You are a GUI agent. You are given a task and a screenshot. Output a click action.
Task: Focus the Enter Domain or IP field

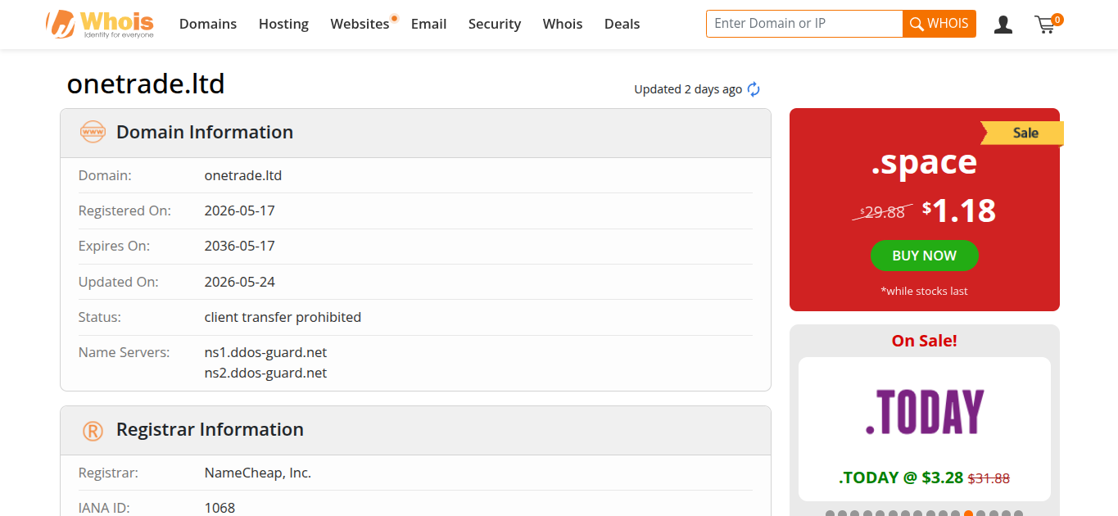pyautogui.click(x=804, y=24)
